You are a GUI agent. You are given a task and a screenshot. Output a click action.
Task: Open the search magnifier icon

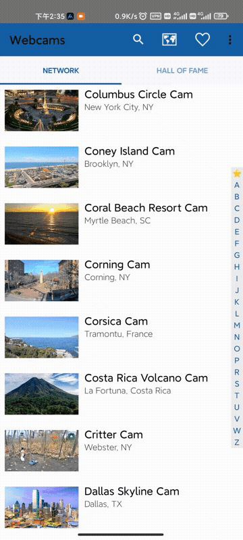point(138,40)
